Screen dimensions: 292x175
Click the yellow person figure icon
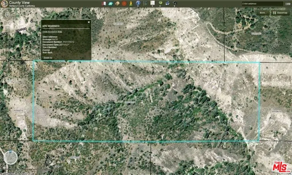pyautogui.click(x=131, y=3)
